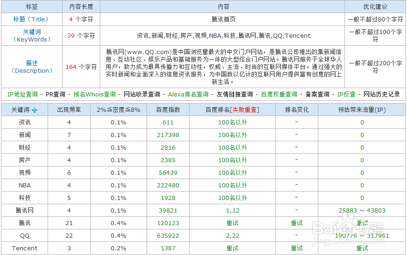Click traffic estimate 25883 ~ 43803
Image resolution: width=407 pixels, height=255 pixels.
coord(362,210)
